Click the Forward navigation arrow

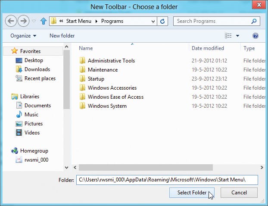pos(23,21)
